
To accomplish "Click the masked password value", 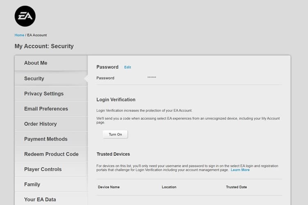I will pos(152,78).
